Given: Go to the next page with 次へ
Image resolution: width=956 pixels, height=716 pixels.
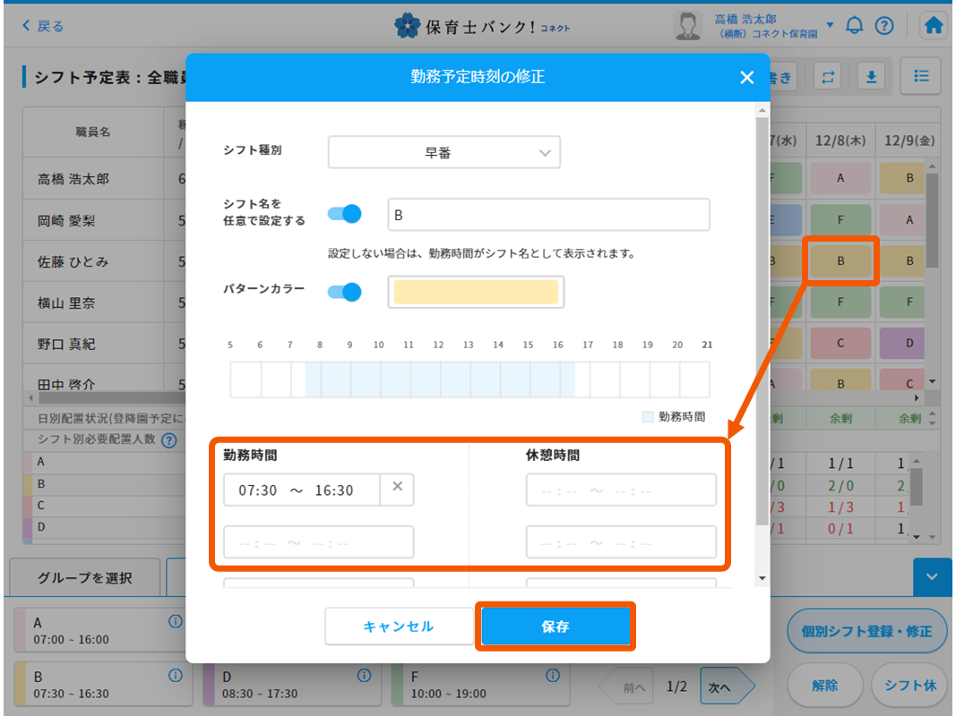Looking at the screenshot, I should [722, 687].
